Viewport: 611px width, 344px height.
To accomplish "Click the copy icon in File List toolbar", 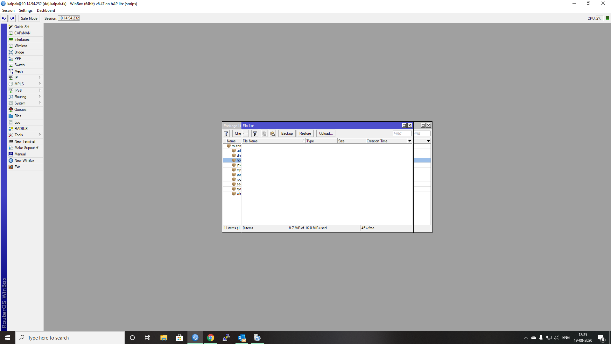I will 264,133.
